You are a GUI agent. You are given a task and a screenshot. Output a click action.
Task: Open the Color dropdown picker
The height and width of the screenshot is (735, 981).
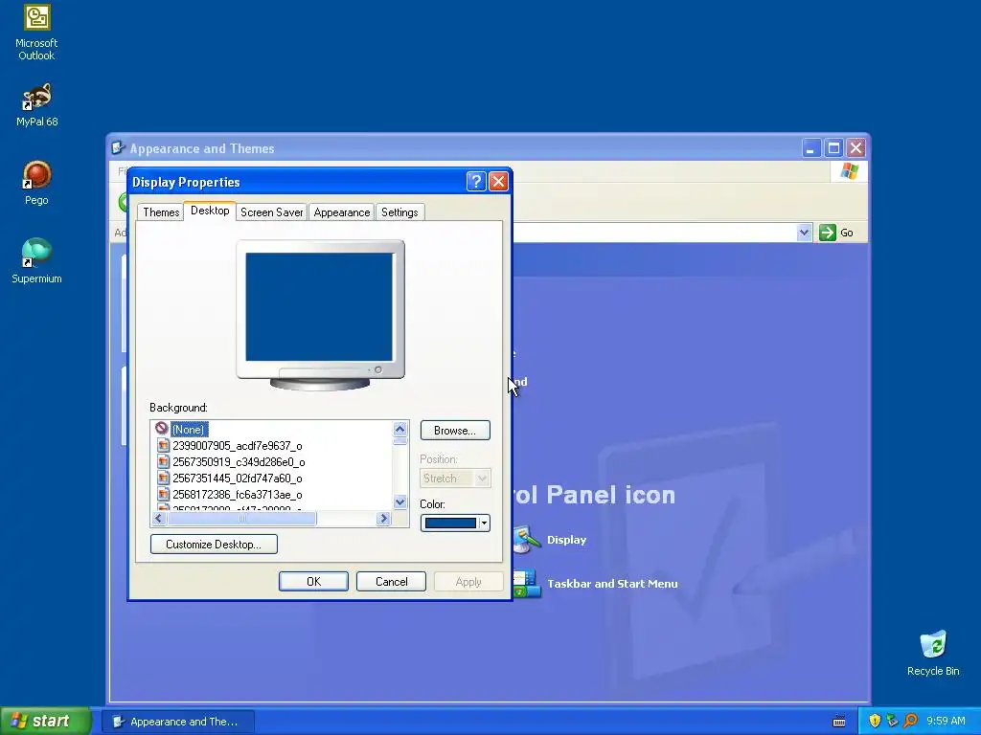(455, 523)
